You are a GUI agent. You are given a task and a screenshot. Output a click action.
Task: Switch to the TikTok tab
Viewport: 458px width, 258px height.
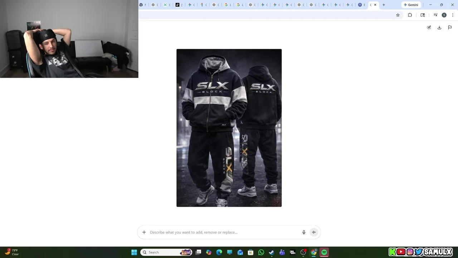(179, 5)
